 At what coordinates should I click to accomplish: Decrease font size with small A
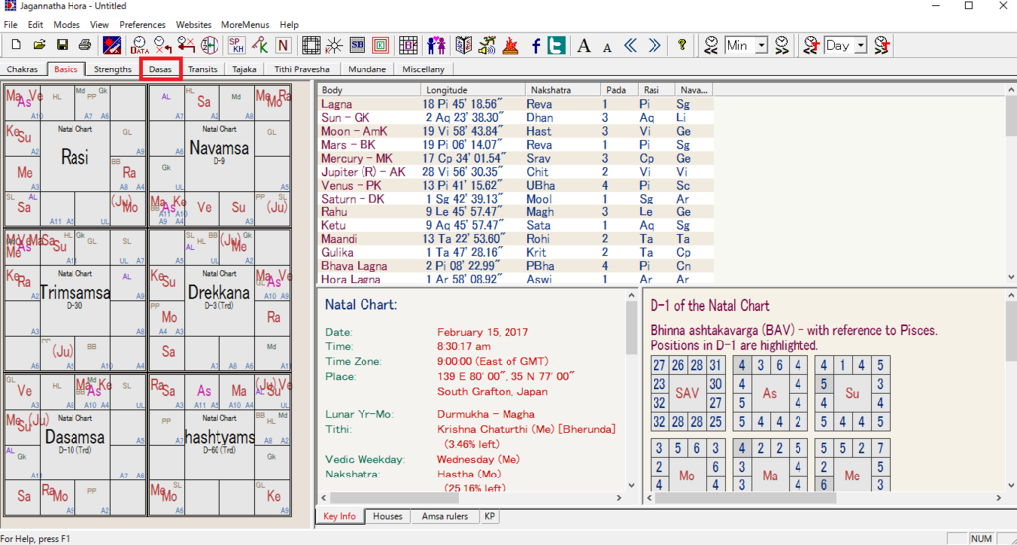(x=607, y=46)
